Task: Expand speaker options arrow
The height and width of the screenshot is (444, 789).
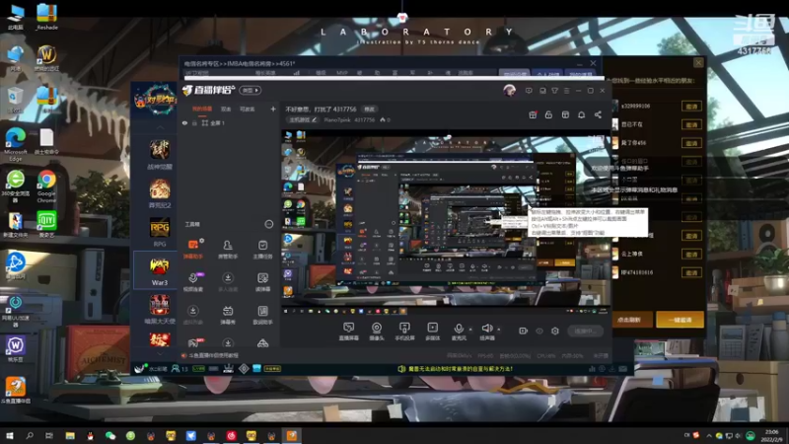Action: coord(499,330)
